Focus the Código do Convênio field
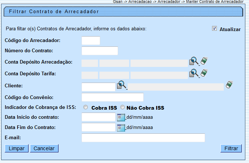Viewport: 249px width, 163px height. click(113, 97)
